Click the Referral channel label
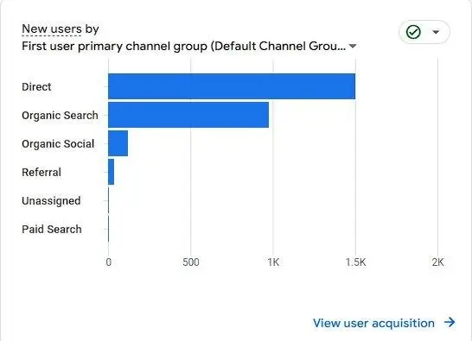 (41, 173)
